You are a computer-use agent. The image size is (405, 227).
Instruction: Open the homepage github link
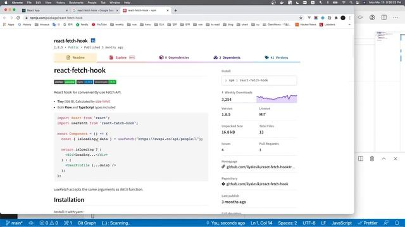tap(260, 167)
